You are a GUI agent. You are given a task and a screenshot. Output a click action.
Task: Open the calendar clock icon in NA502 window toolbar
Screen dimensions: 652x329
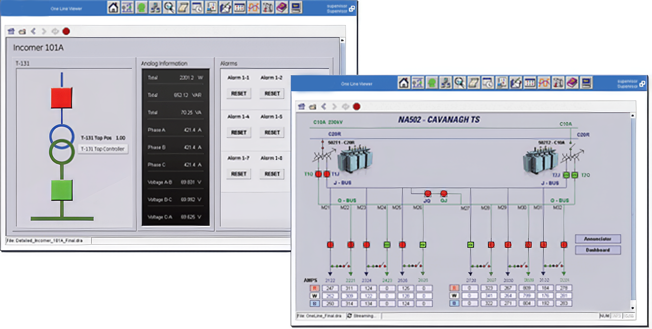tap(488, 82)
